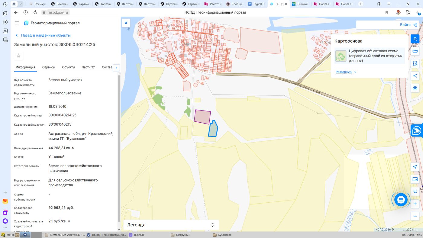The image size is (423, 238).
Task: Open the tab groups dropdown next to 15
Action: click(x=21, y=4)
